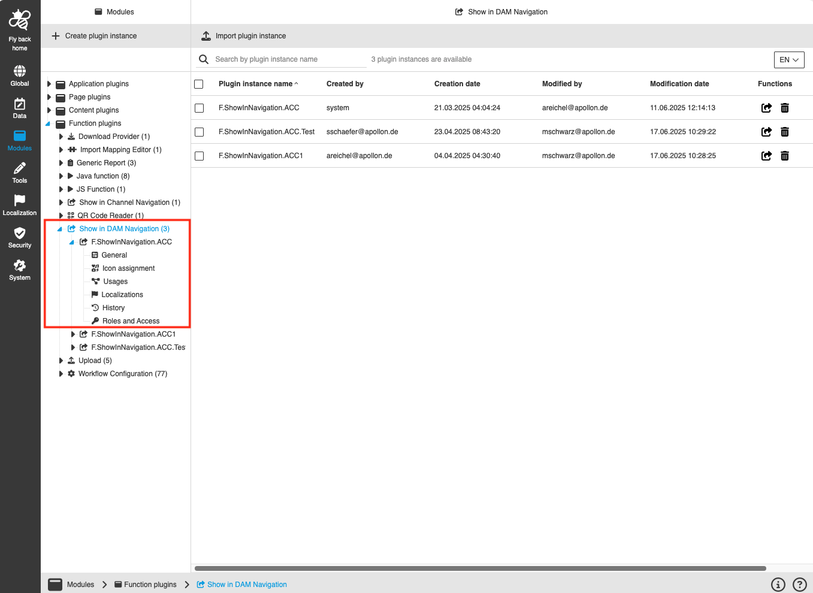Click the Import plugin instance button

click(243, 35)
